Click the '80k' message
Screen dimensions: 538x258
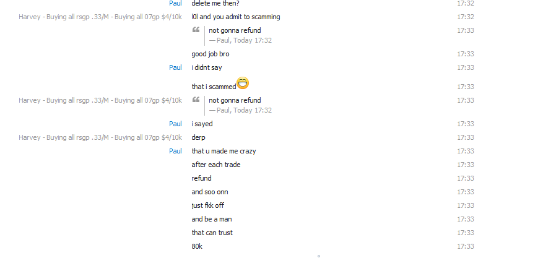click(x=197, y=246)
